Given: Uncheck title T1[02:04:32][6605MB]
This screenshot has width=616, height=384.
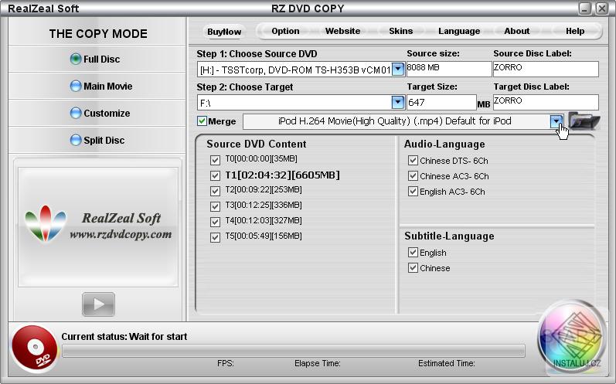Looking at the screenshot, I should [x=215, y=175].
